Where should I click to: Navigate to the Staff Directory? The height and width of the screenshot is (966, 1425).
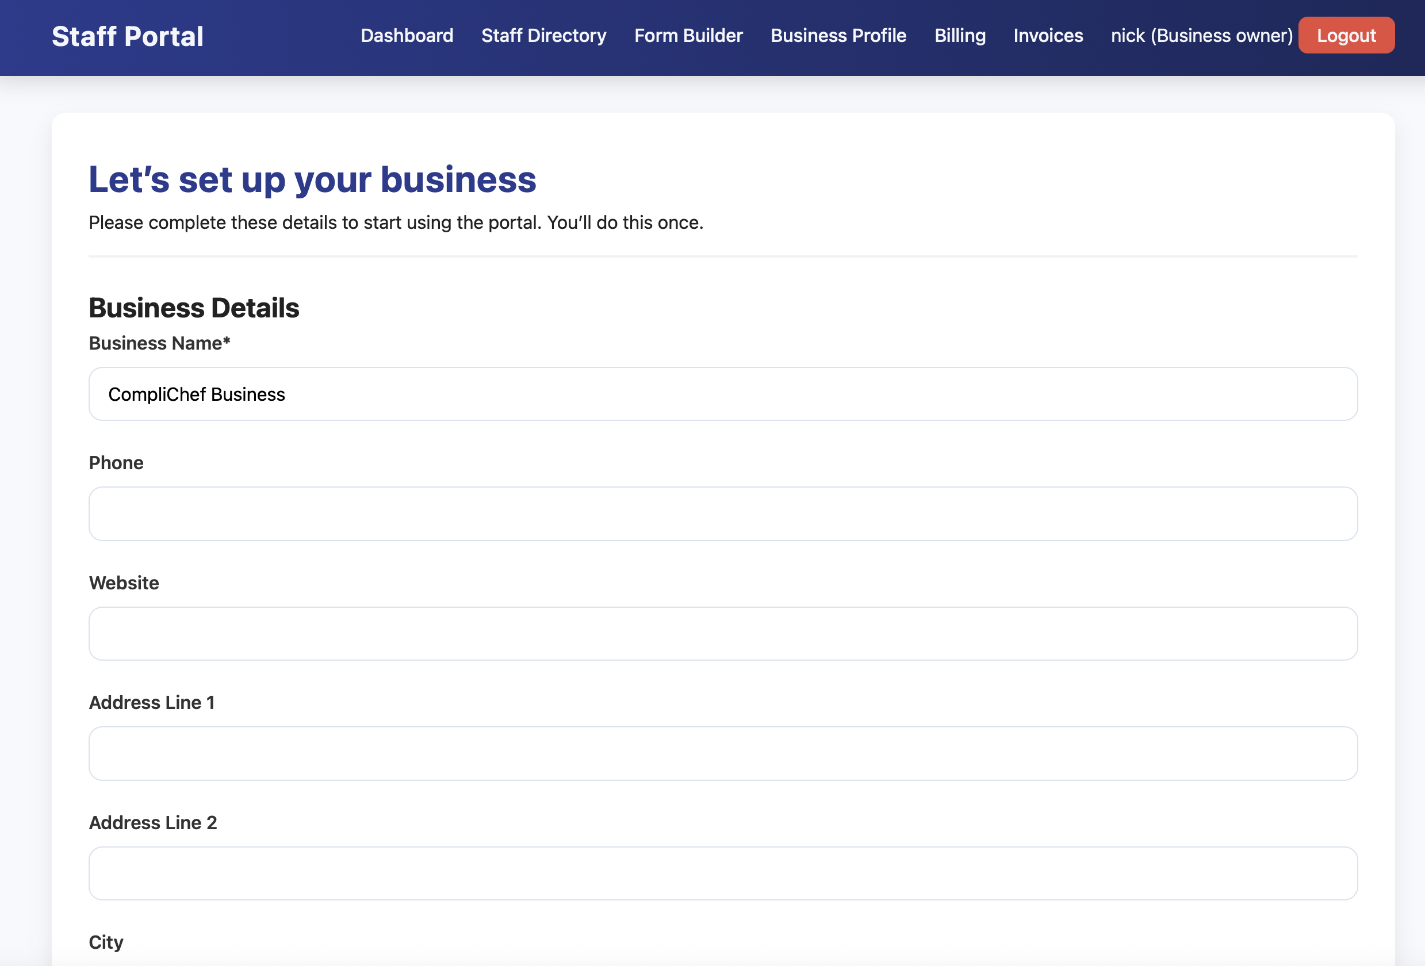point(544,36)
